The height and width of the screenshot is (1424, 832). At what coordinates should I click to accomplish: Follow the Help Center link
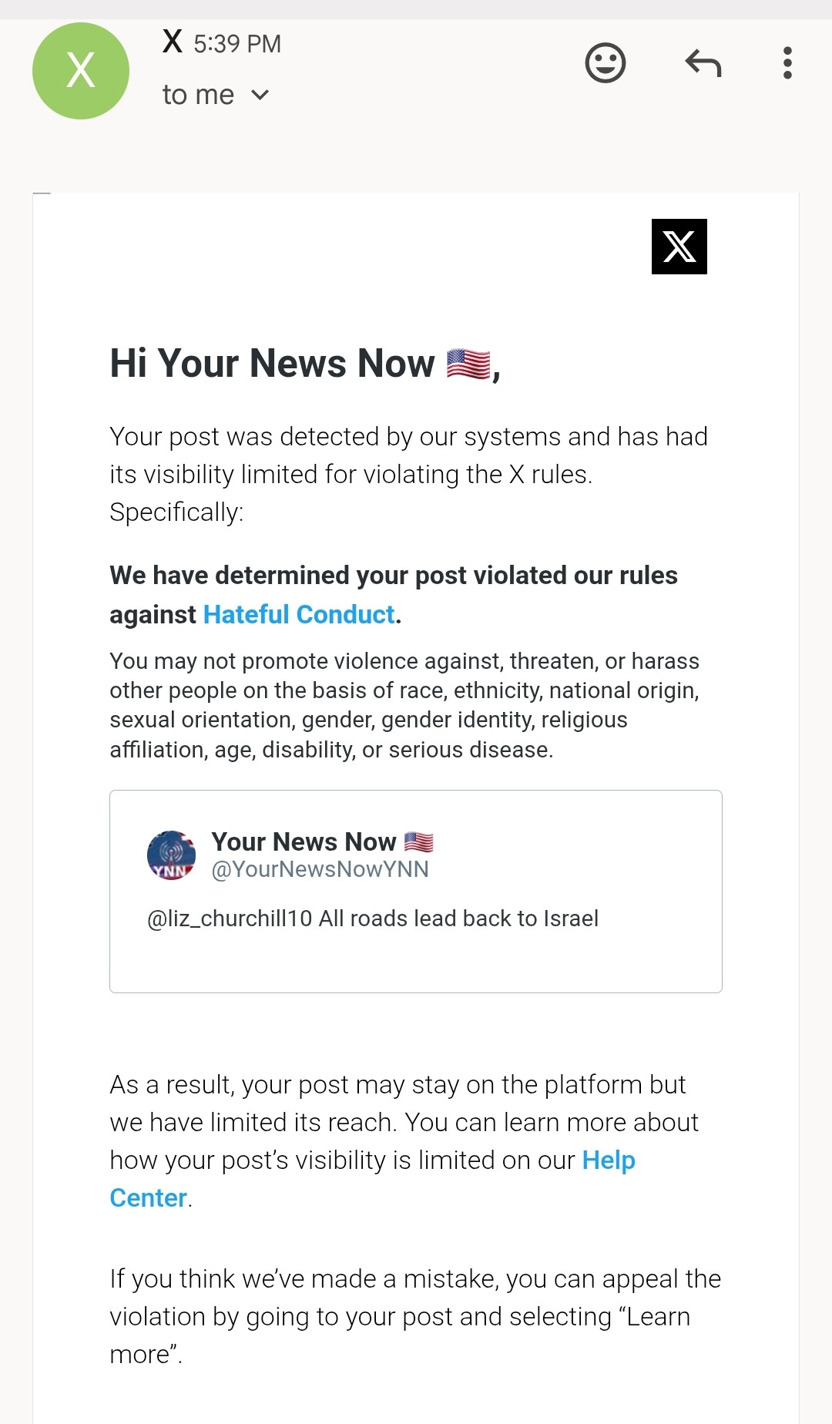point(373,1179)
